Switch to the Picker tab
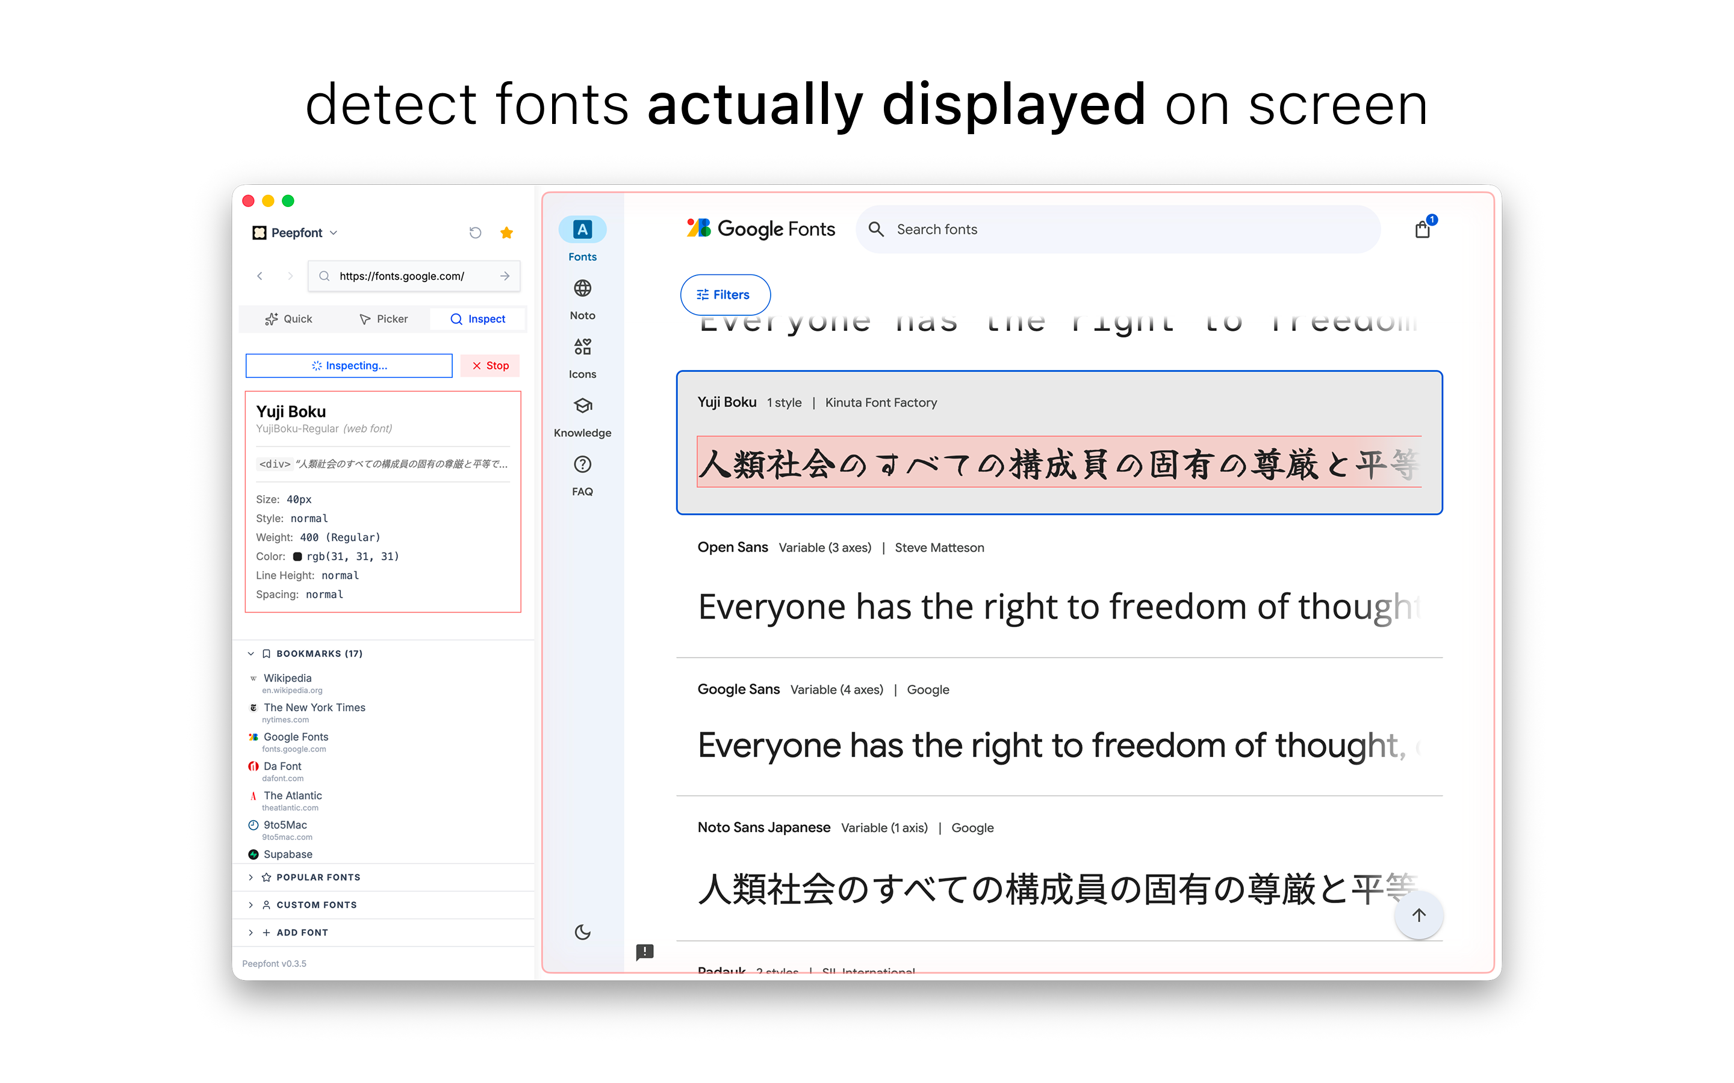Viewport: 1734px width, 1083px height. pos(384,319)
